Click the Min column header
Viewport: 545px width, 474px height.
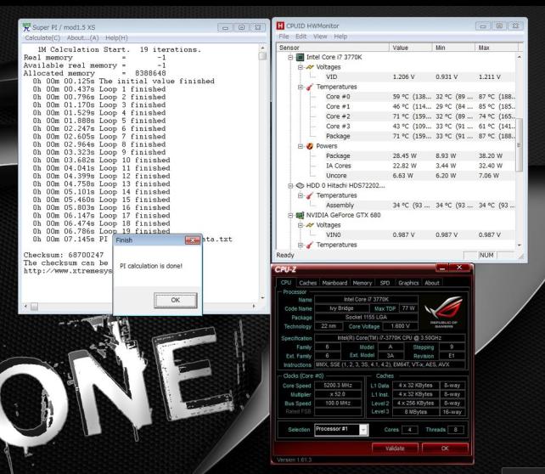pos(453,48)
